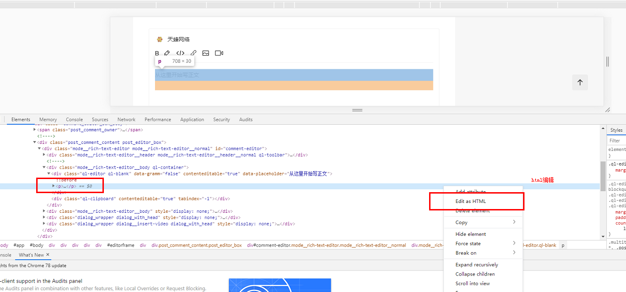Select the highlighter pen tool in the editor
This screenshot has height=292, width=626.
pyautogui.click(x=167, y=53)
